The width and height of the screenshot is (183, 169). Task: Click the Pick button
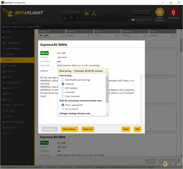click(137, 129)
